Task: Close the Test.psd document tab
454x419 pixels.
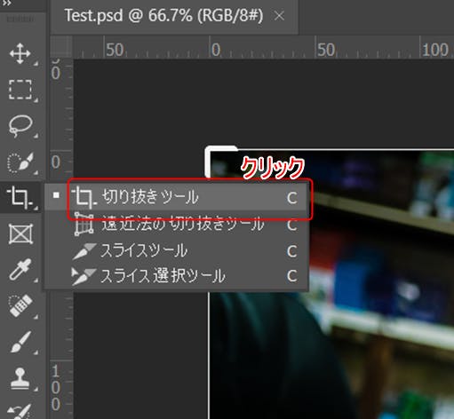Action: [279, 16]
